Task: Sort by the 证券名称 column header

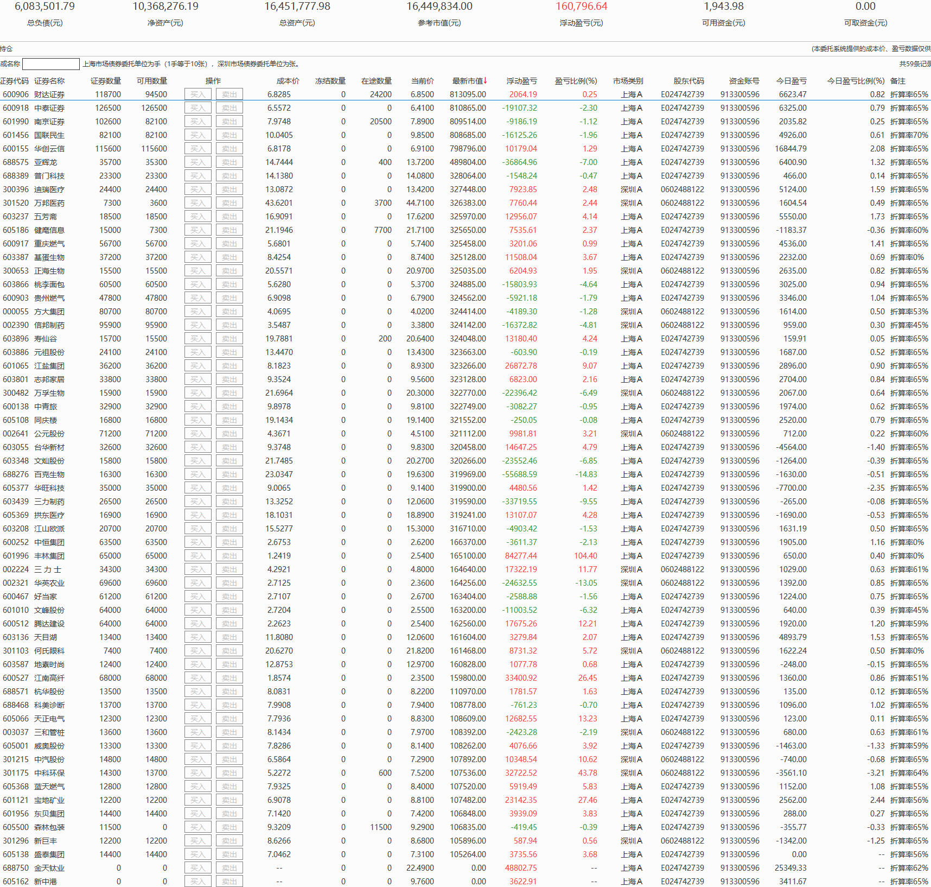Action: 49,81
